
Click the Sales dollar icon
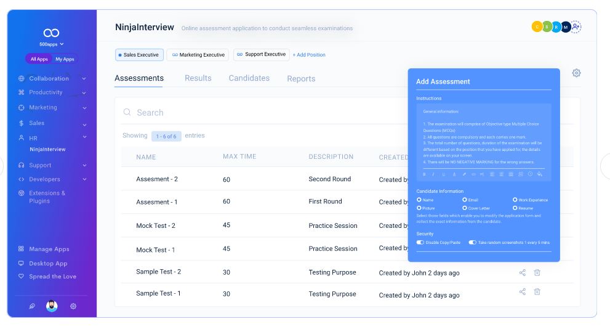tap(22, 123)
